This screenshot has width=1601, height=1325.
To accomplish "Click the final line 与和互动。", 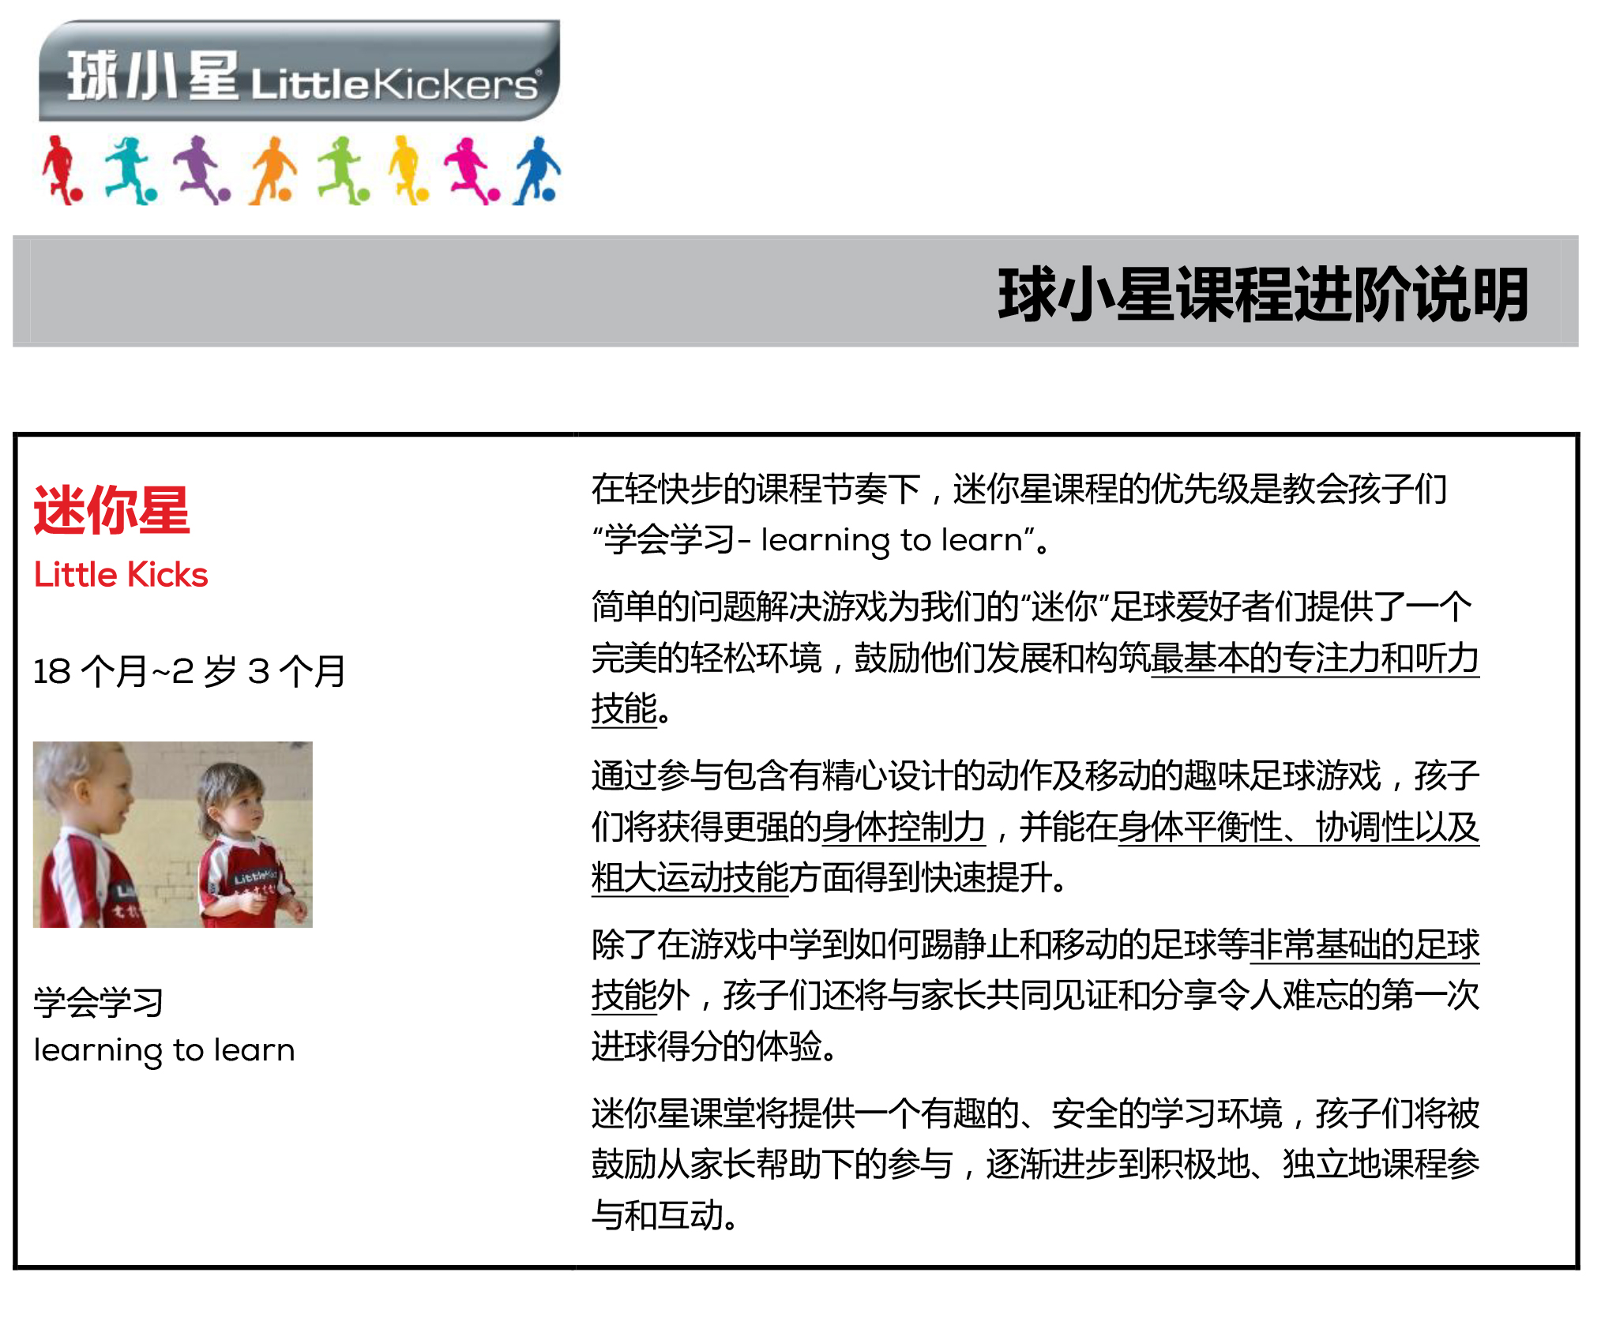I will pyautogui.click(x=665, y=1215).
